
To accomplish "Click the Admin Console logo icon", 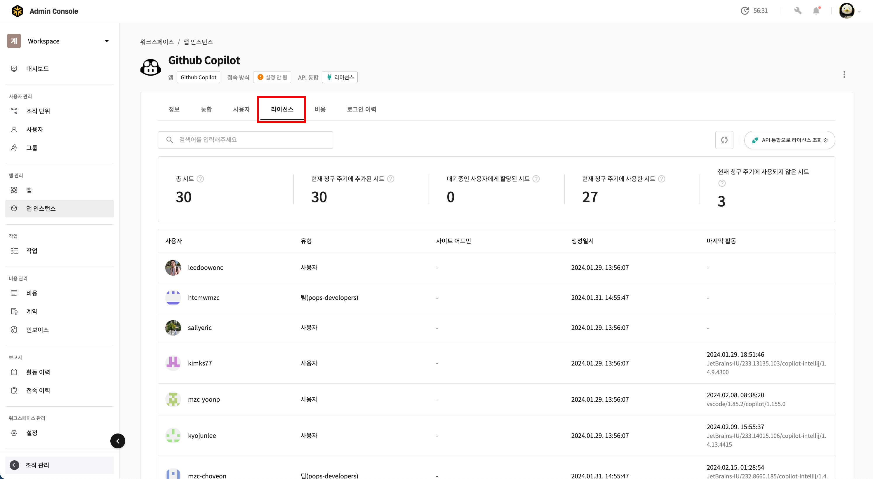I will pyautogui.click(x=17, y=11).
